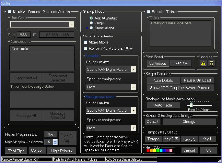Confirm settings with Ok button
Screen dimensions: 222x163
click(x=208, y=150)
